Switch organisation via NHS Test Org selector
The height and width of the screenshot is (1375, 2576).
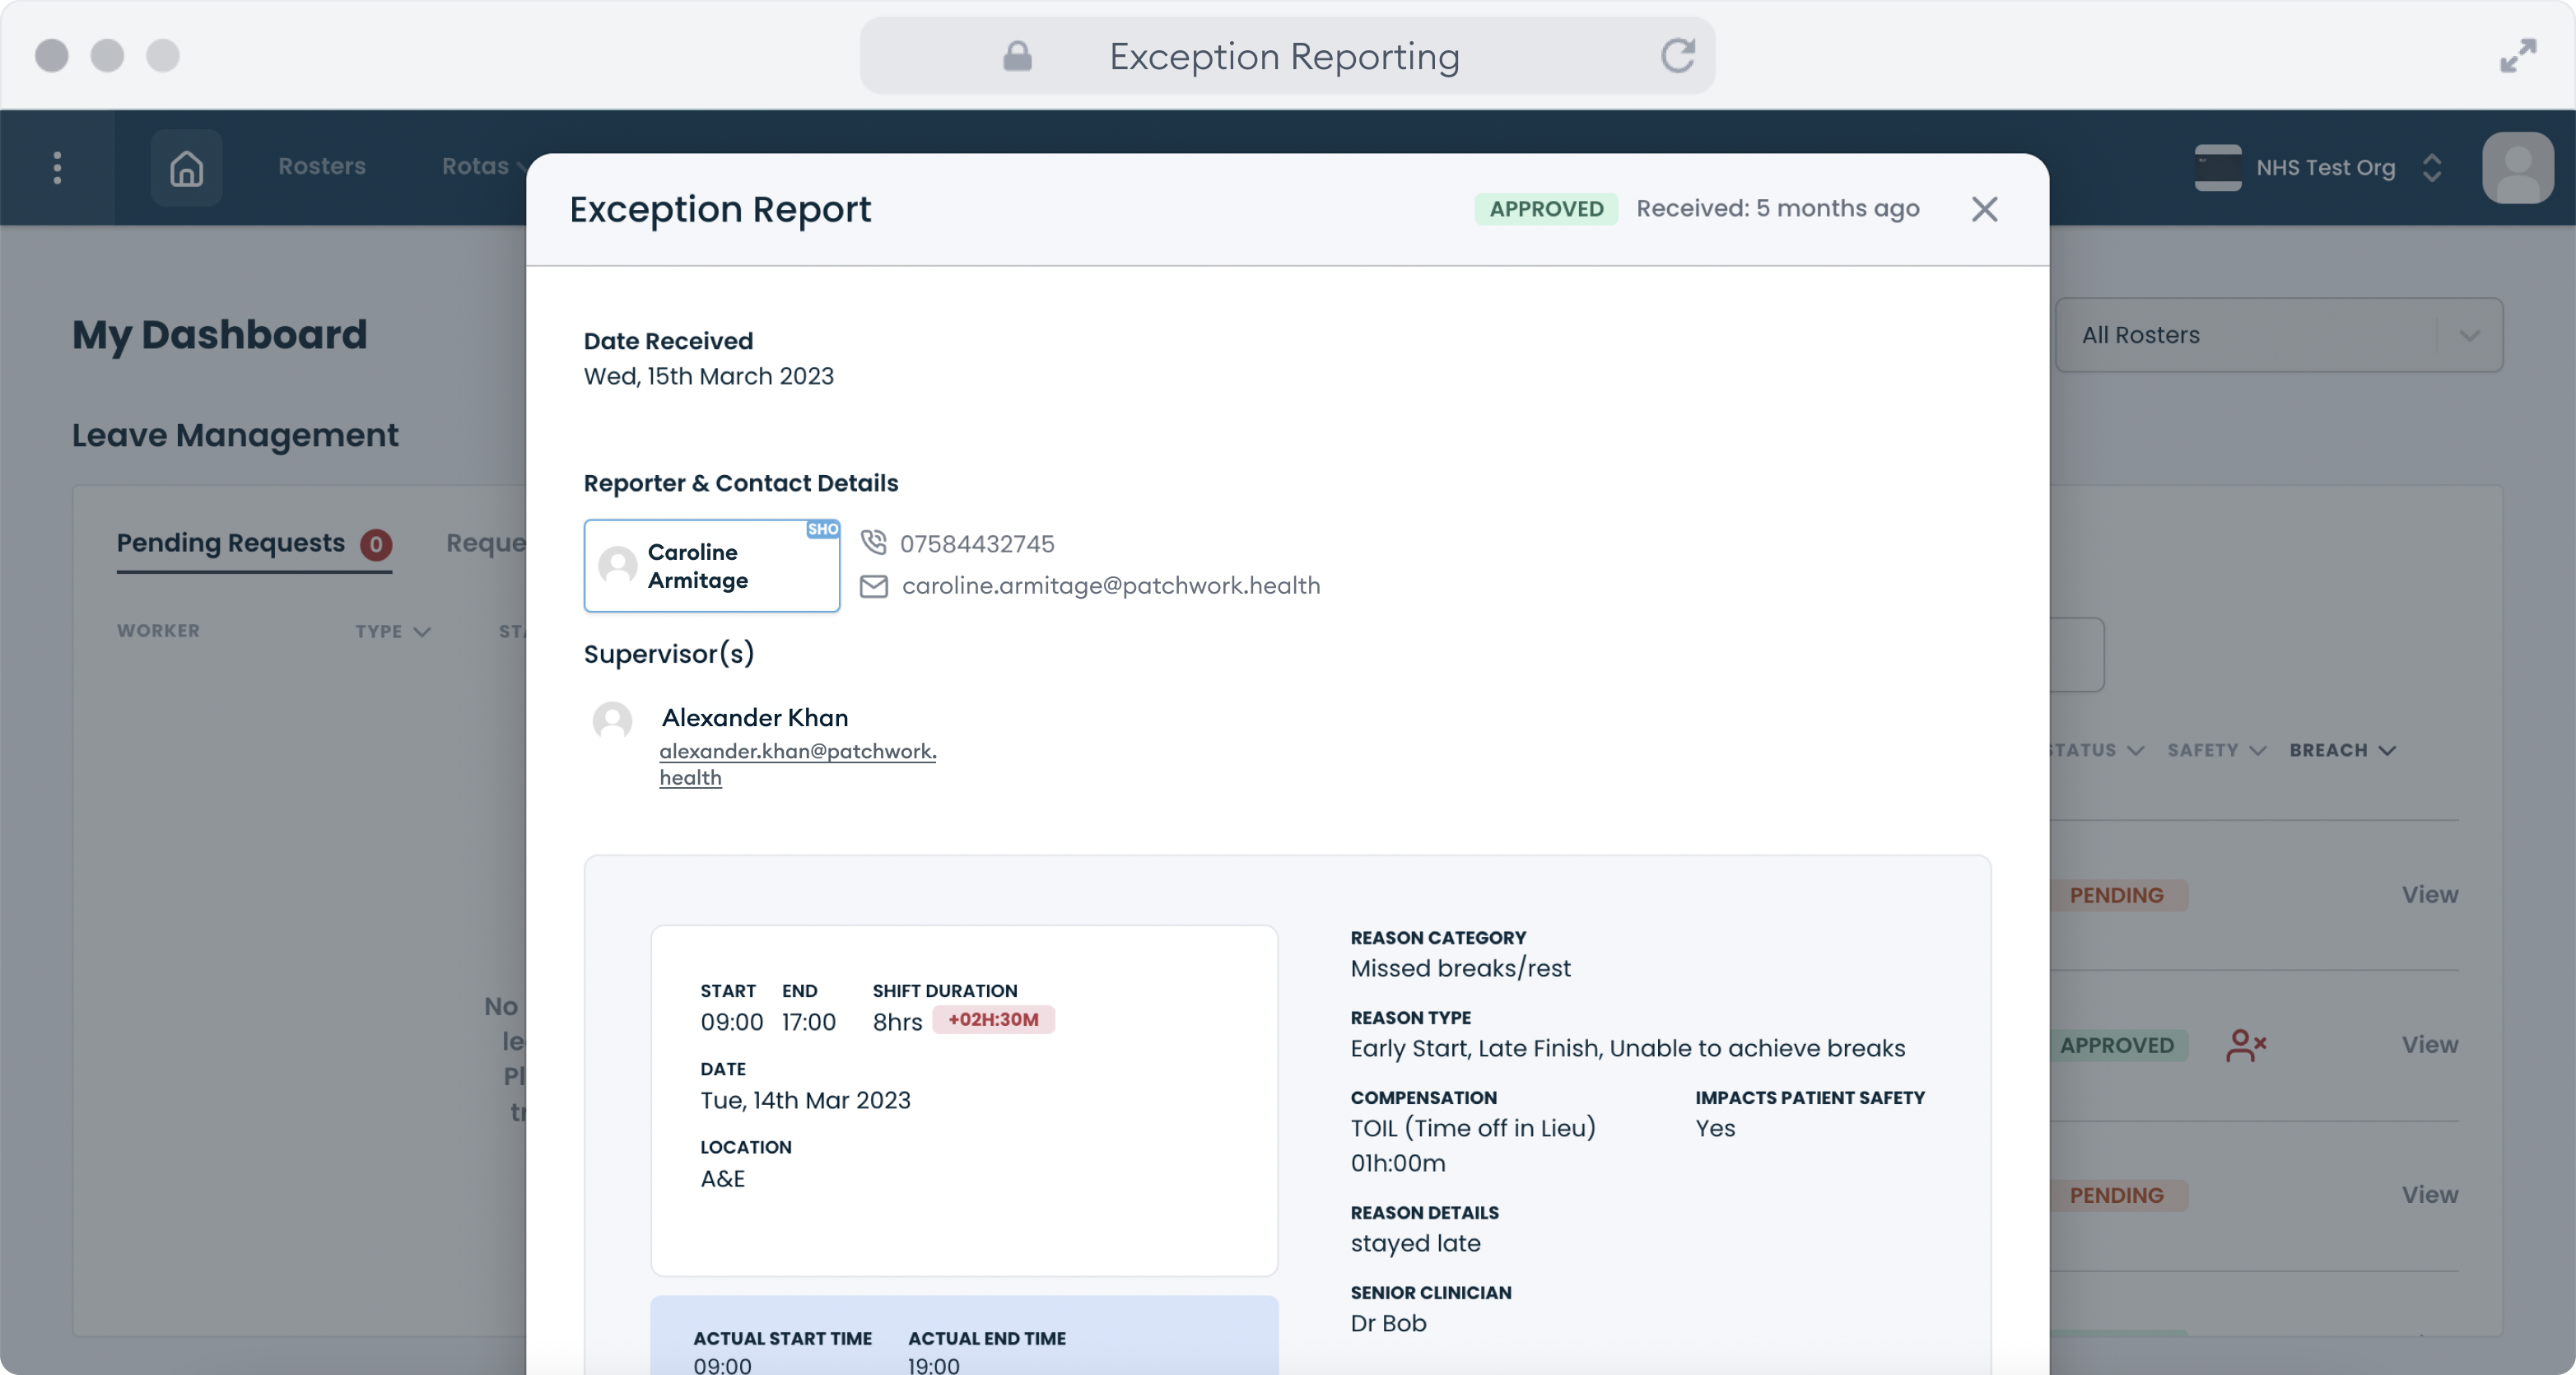[x=2318, y=167]
